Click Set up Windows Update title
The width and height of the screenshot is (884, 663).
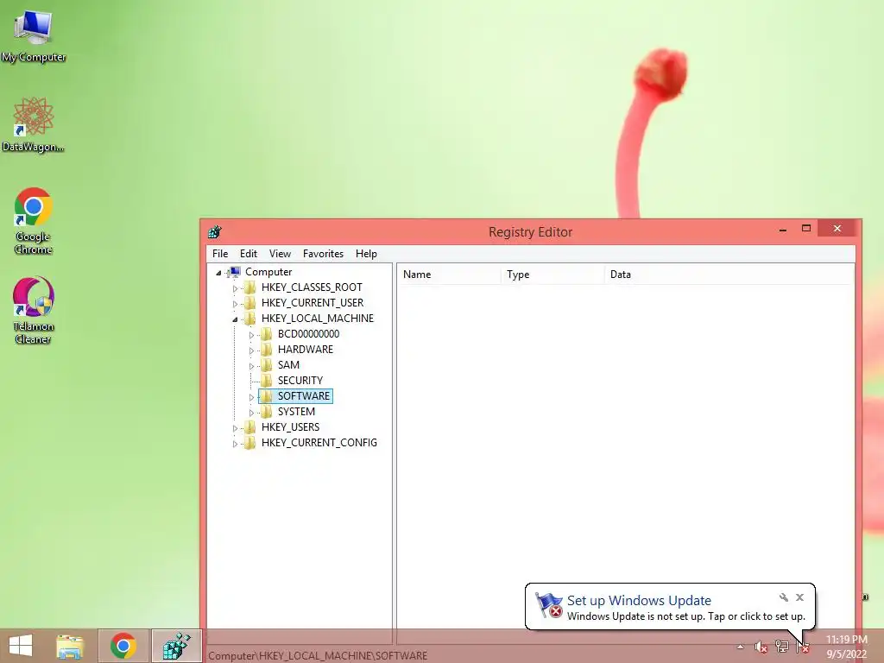pyautogui.click(x=639, y=601)
